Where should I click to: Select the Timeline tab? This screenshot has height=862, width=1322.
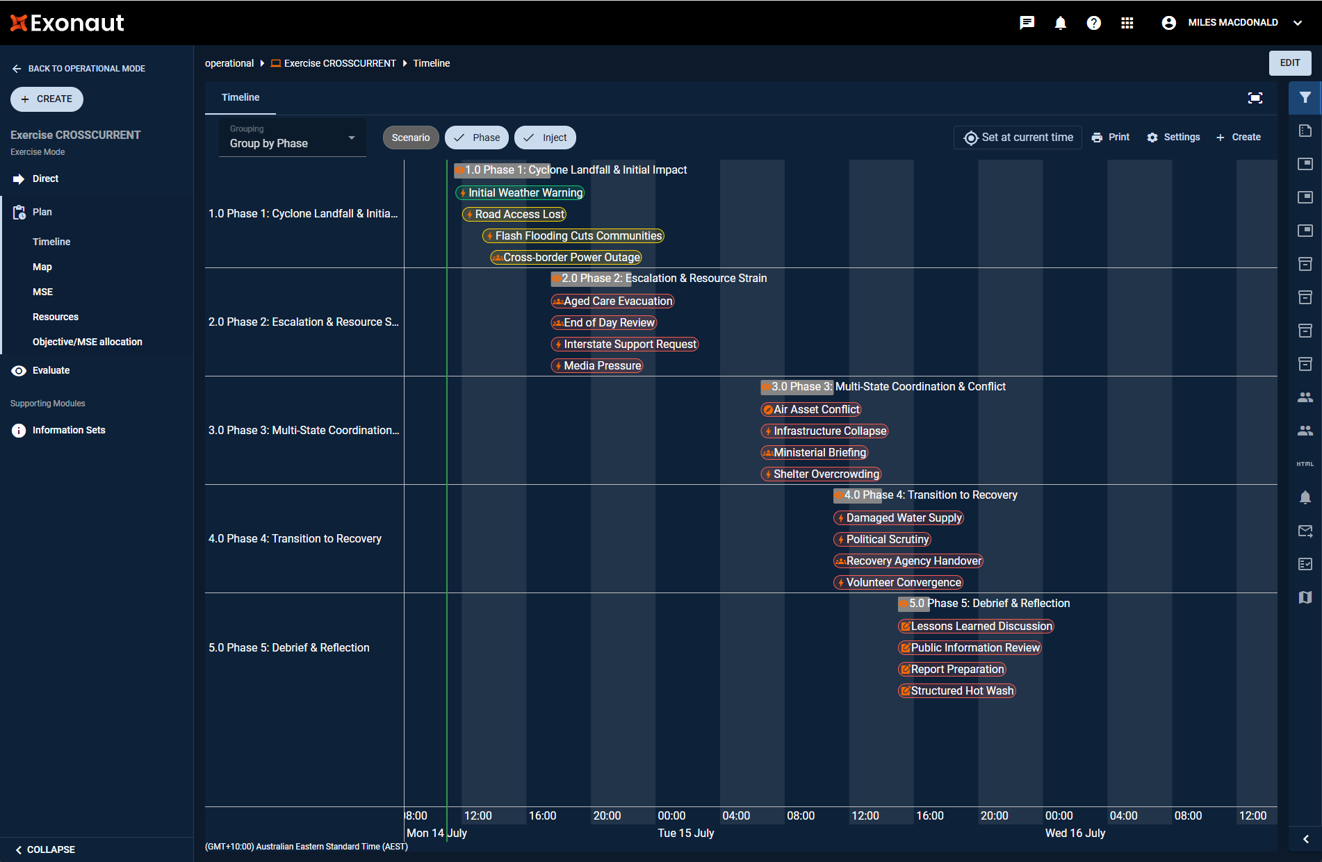coord(240,98)
